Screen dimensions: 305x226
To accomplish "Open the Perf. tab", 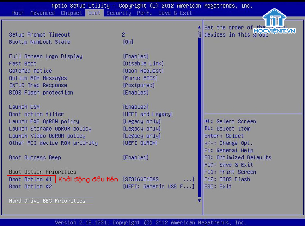I will pyautogui.click(x=144, y=13).
